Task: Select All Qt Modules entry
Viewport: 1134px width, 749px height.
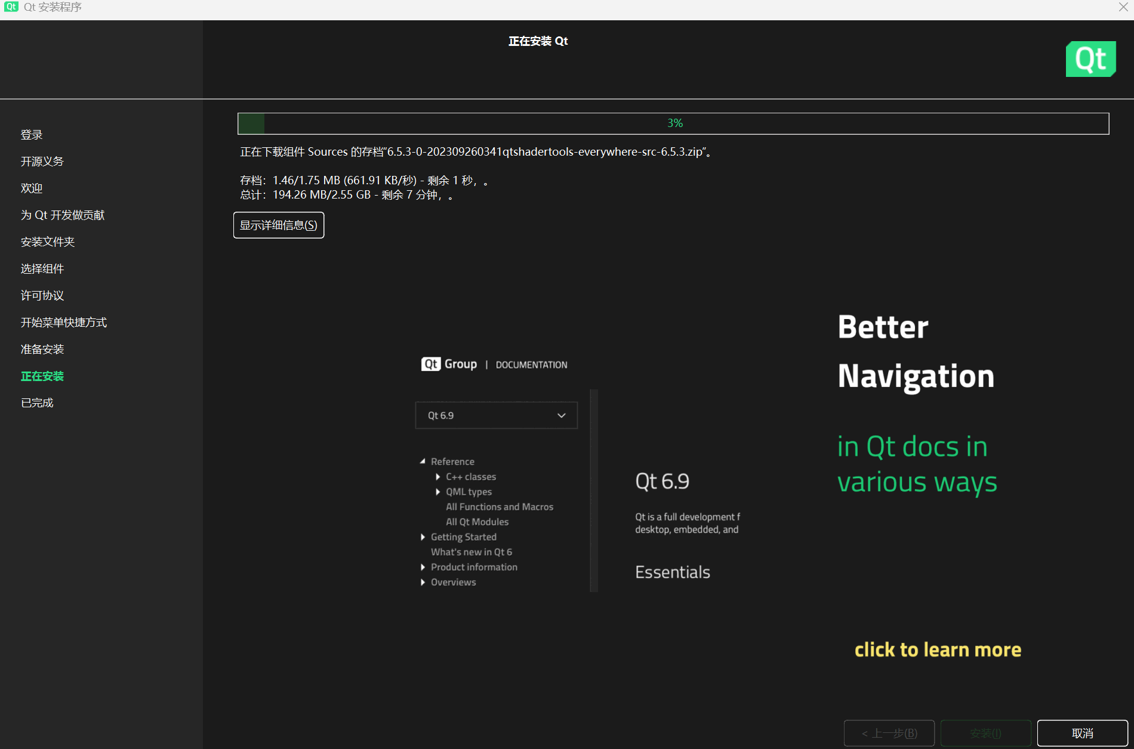Action: 477,522
